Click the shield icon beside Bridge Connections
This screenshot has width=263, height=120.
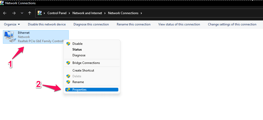point(68,63)
